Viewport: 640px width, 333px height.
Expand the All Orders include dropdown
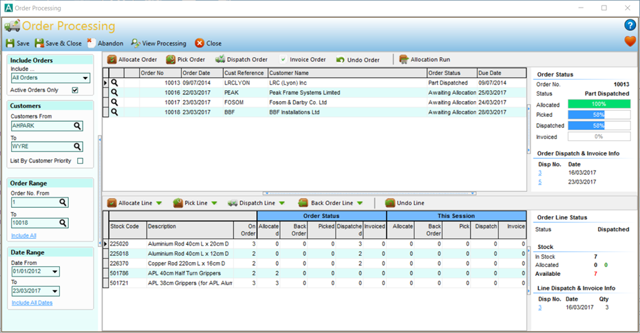pos(85,78)
